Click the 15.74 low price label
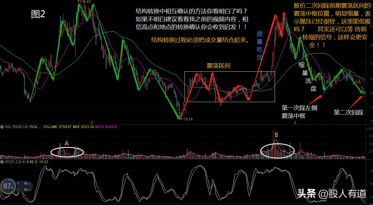Screen dimensions: 373x205 click(188, 119)
